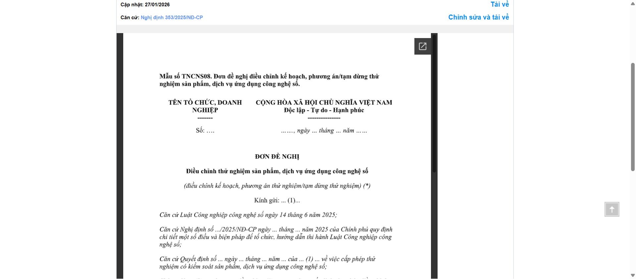The image size is (636, 279).
Task: Click 'Căn cứ Quyết định số' paragraph
Action: click(x=267, y=263)
